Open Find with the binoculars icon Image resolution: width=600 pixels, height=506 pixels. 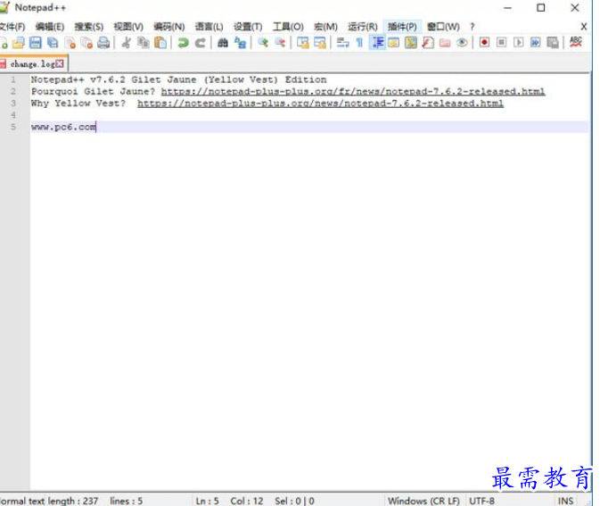point(223,43)
